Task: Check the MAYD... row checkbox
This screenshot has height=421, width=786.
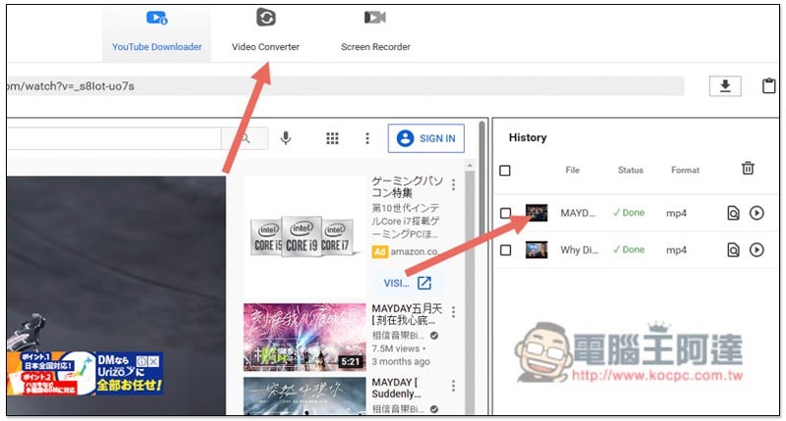Action: (x=506, y=213)
